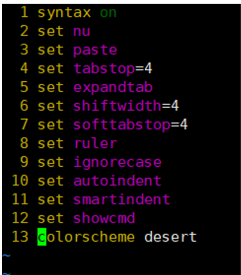Place cursor on 'ruler' option
Viewport: 241px width, 275px height.
pos(96,143)
